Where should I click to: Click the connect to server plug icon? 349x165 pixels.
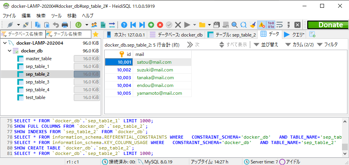(10, 25)
